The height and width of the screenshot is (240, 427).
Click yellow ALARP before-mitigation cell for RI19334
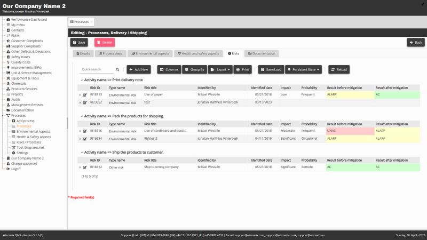pyautogui.click(x=350, y=139)
